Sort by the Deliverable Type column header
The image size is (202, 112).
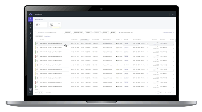coord(107,40)
